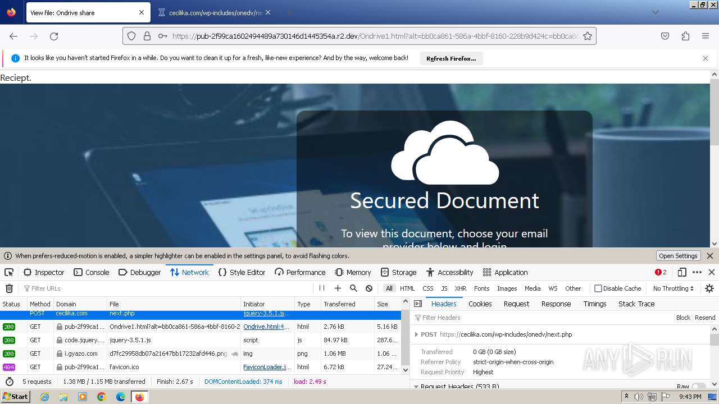Close the developer tools panel
The width and height of the screenshot is (719, 404).
[712, 272]
